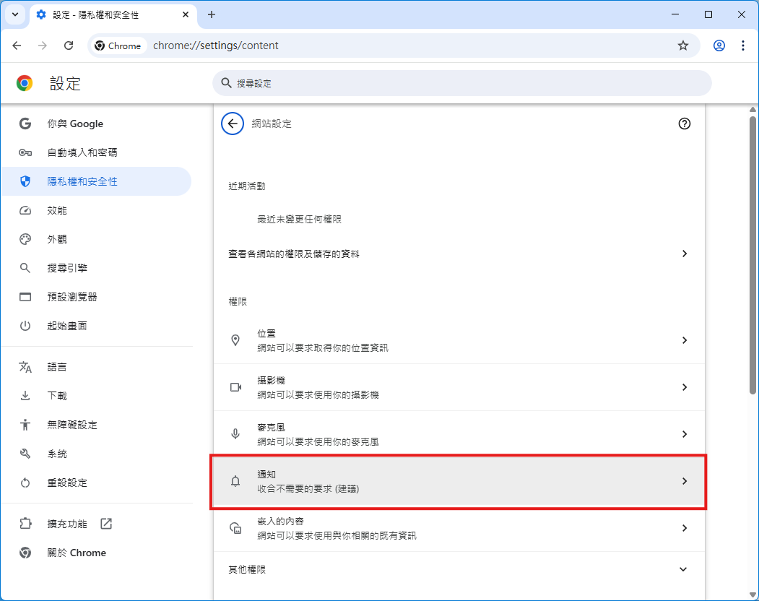Open 查看各網站的權限及儲存的資料

(x=459, y=254)
